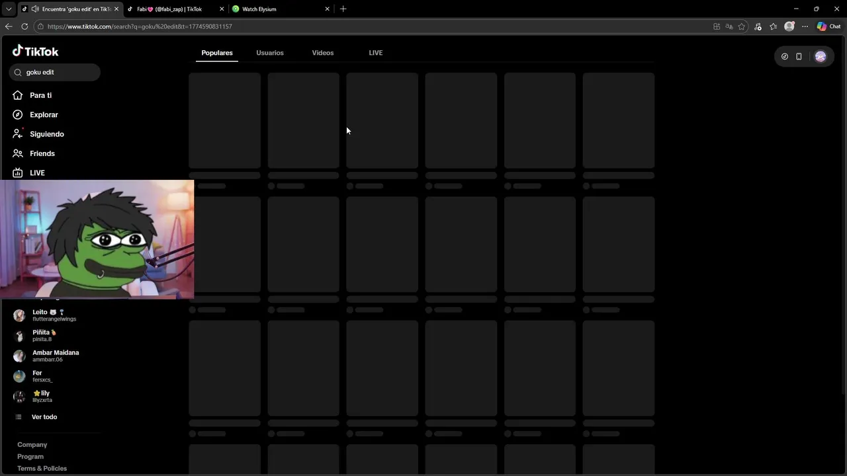This screenshot has height=476, width=847.
Task: Open the Friends page link
Action: click(x=42, y=153)
